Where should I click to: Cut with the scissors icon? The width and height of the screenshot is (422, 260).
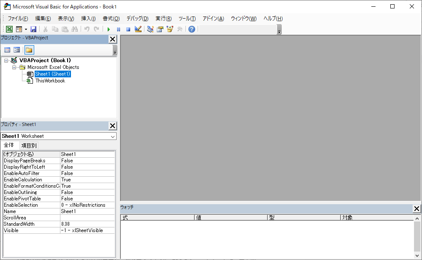(x=45, y=29)
